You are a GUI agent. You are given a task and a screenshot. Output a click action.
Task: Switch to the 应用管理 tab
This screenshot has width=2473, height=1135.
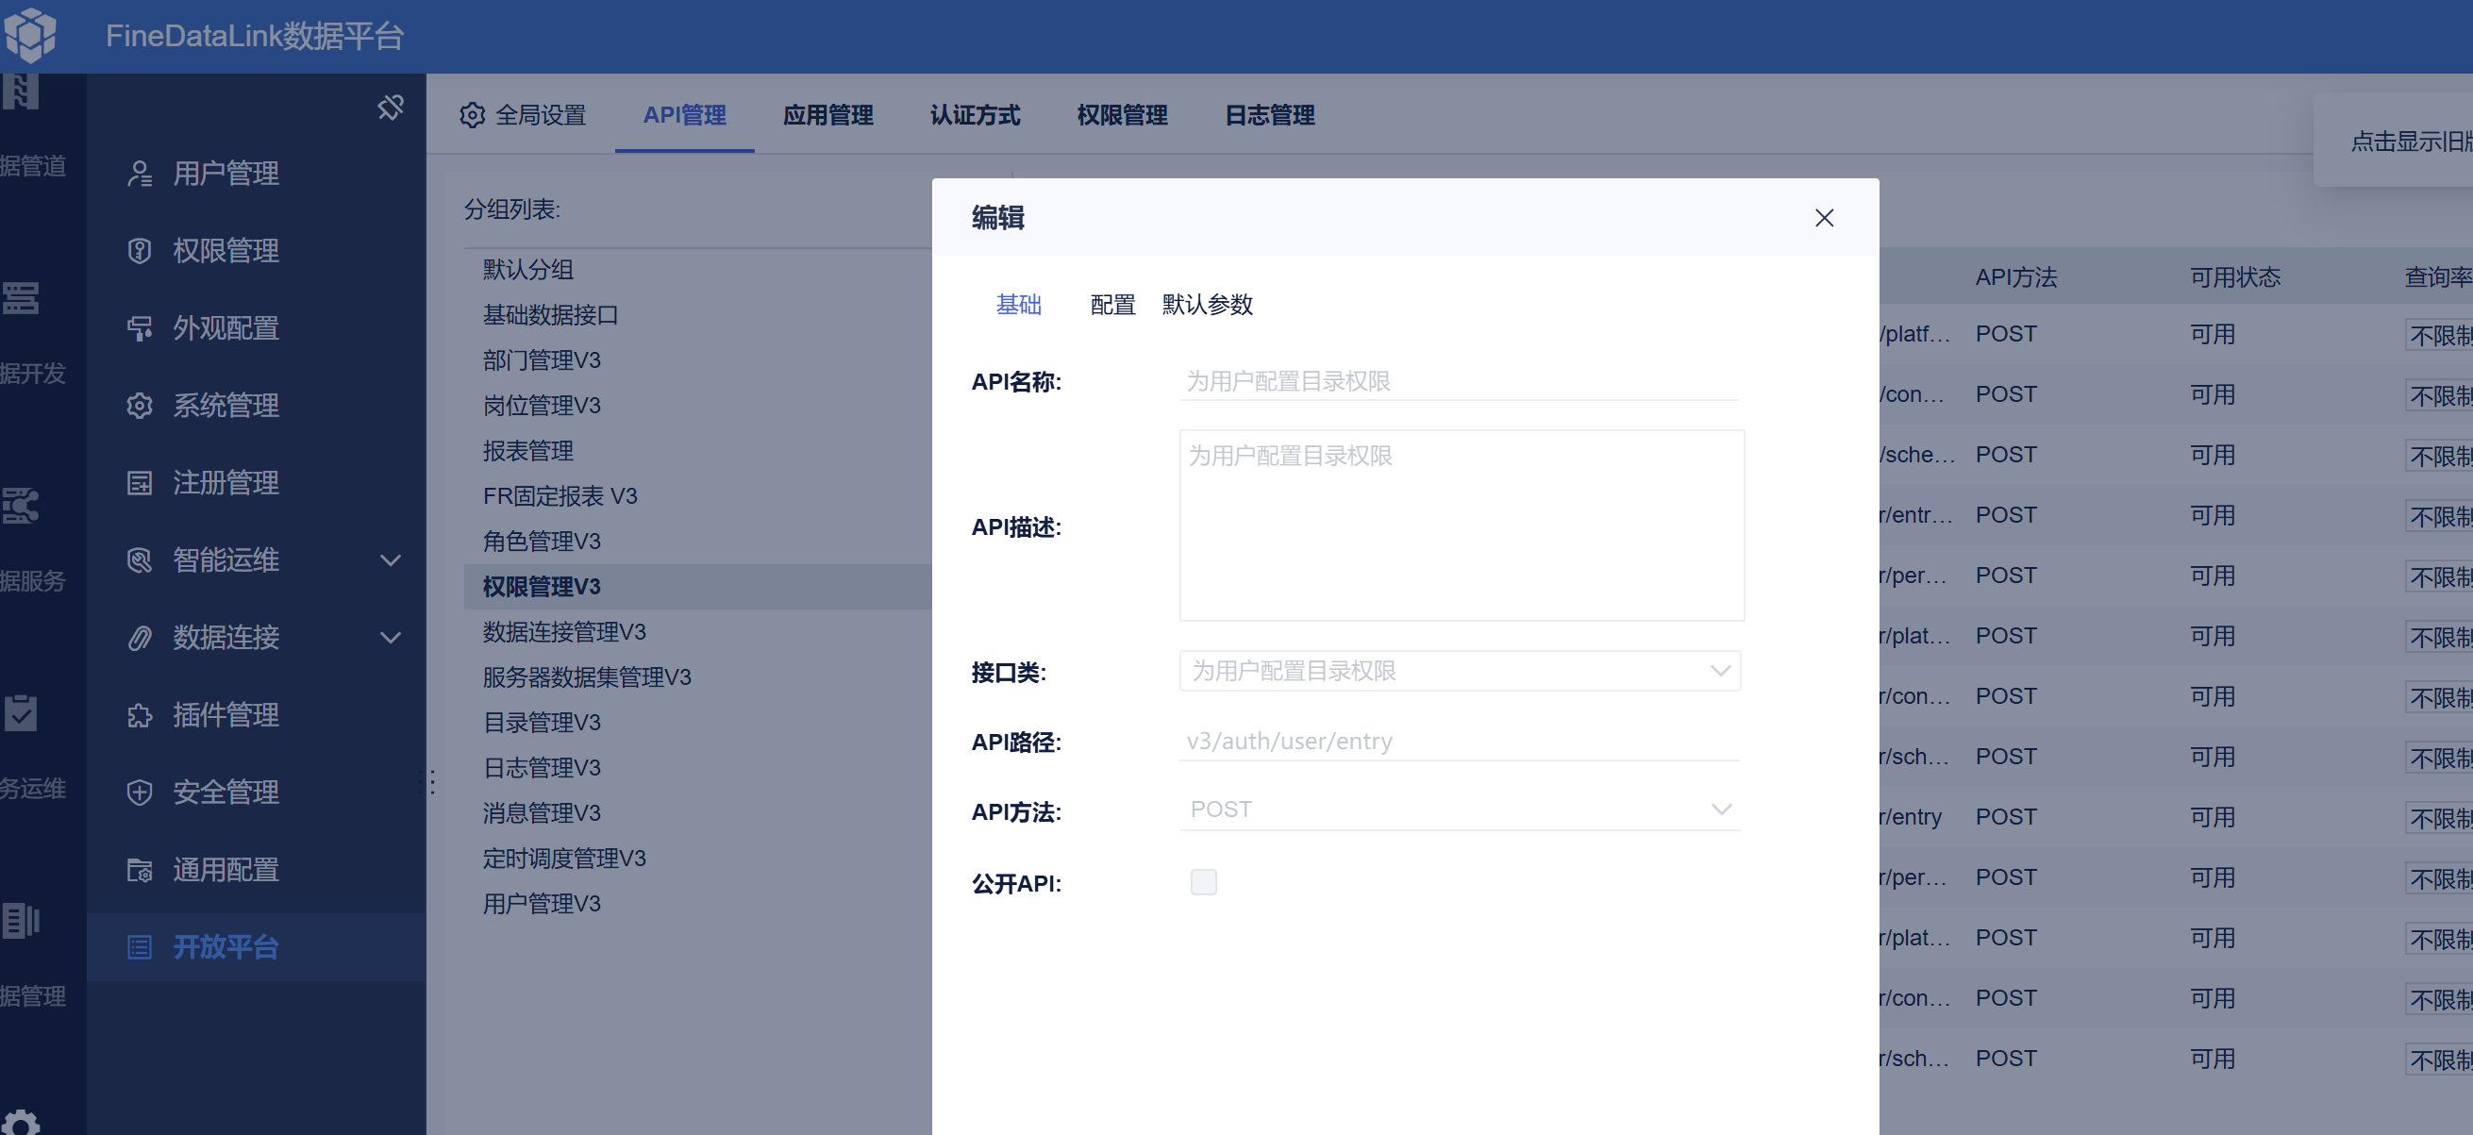click(x=827, y=115)
